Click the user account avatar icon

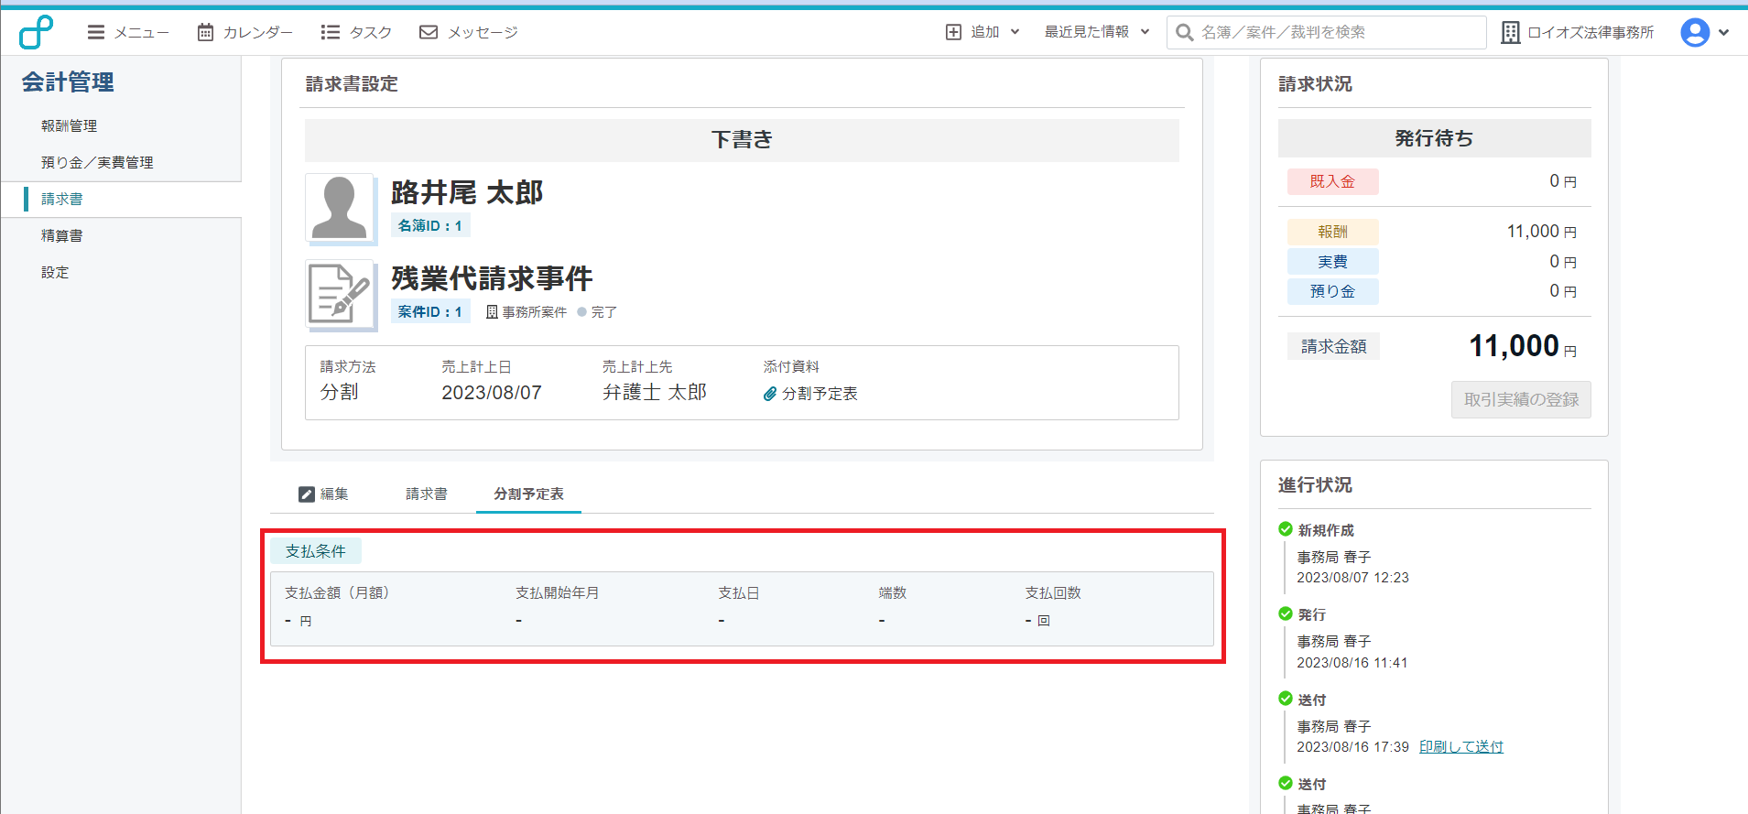1694,32
